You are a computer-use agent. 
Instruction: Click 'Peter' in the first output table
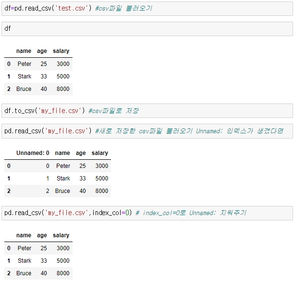(x=25, y=64)
